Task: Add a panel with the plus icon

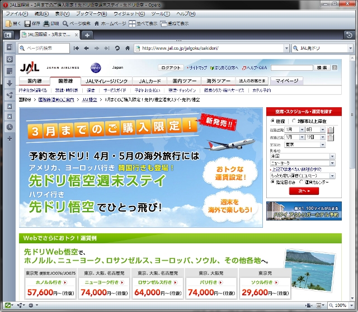Action: 10,138
